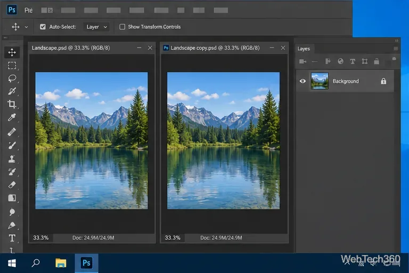Click zoom field in Landscape copy.psd status bar
Image resolution: width=409 pixels, height=273 pixels.
pyautogui.click(x=173, y=238)
